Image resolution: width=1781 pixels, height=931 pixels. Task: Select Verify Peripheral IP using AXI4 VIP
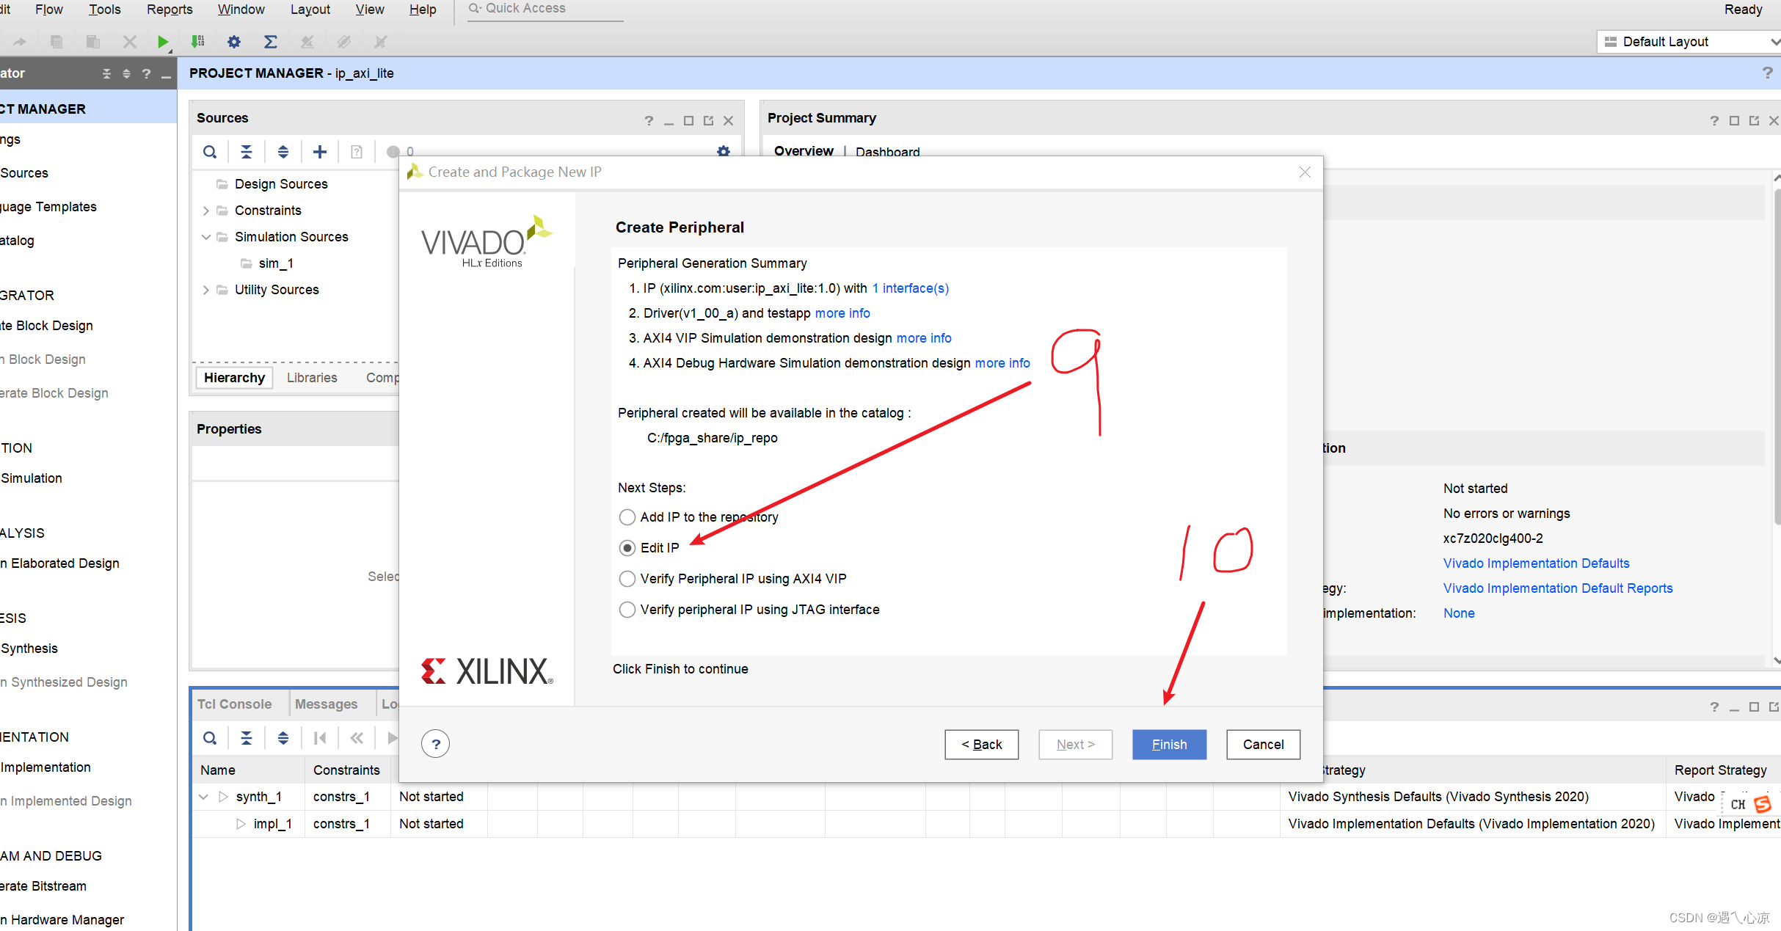click(x=625, y=578)
